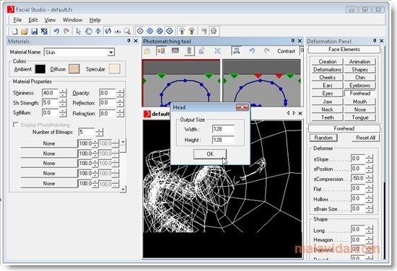Select the Tongue face element
Viewport: 397px width, 271px height.
tap(359, 117)
